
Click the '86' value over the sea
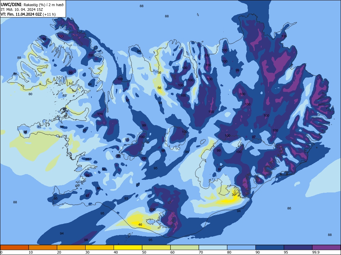(289, 208)
